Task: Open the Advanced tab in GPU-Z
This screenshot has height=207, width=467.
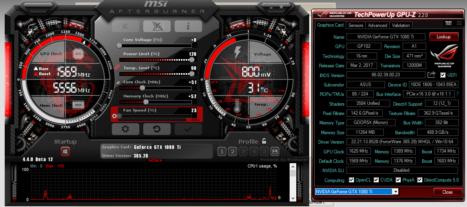Action: 378,25
